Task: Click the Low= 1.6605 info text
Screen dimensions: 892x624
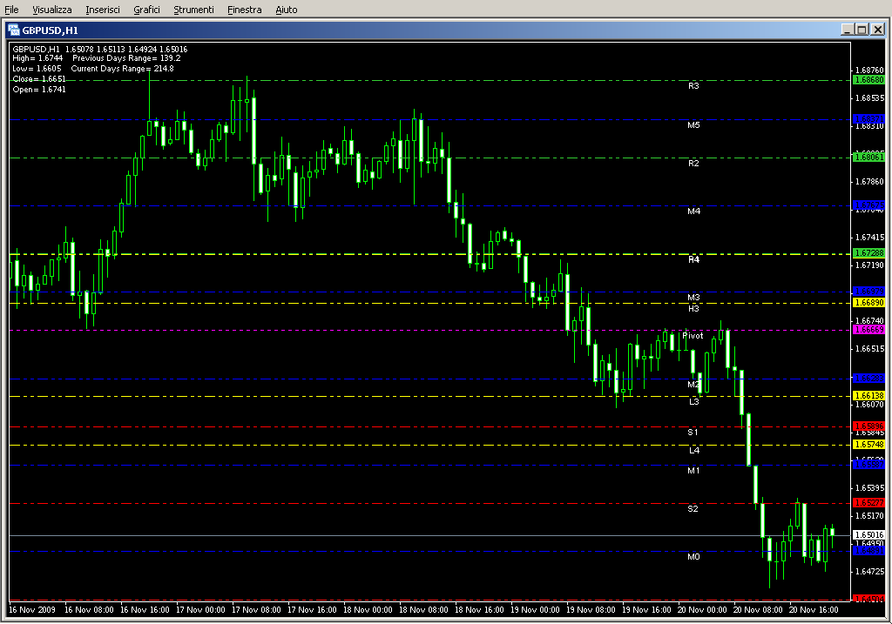Action: coord(37,68)
